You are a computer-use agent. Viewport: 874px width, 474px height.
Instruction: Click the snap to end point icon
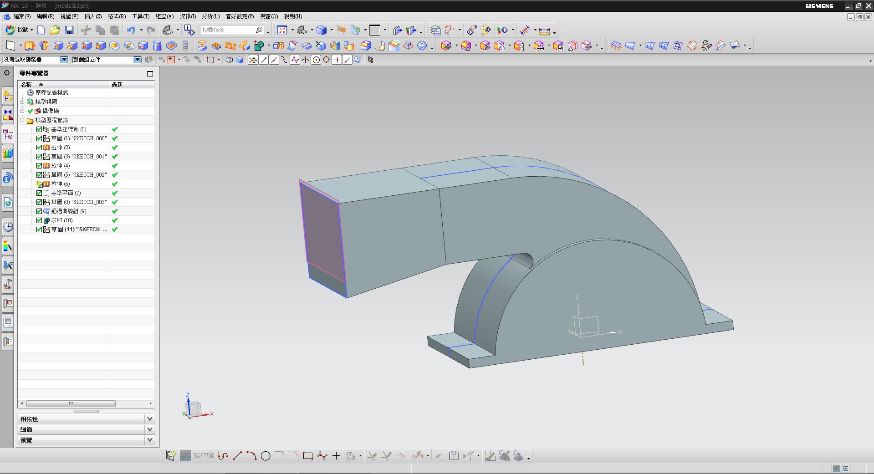(x=264, y=60)
